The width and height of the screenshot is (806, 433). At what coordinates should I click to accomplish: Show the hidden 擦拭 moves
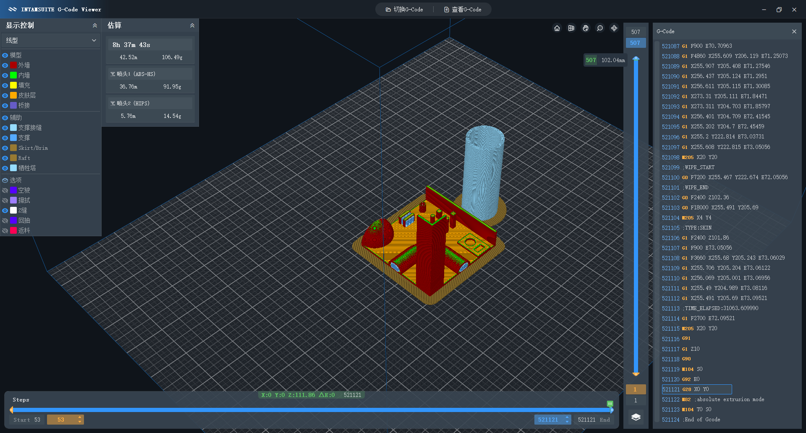(5, 201)
